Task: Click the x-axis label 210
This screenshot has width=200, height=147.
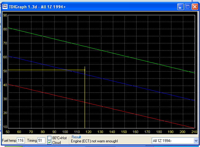Action: coord(194,132)
